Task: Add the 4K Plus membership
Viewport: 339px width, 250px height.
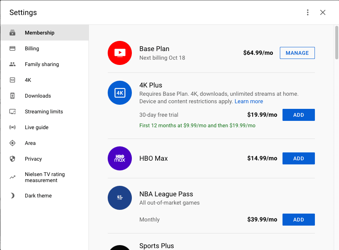Action: pyautogui.click(x=298, y=115)
